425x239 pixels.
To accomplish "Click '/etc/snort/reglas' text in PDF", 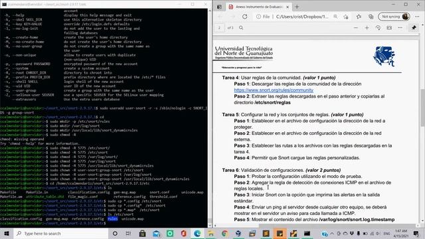I will click(x=272, y=102).
